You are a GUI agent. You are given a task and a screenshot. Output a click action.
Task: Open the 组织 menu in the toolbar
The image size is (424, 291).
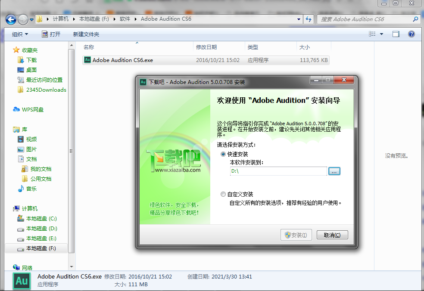20,34
